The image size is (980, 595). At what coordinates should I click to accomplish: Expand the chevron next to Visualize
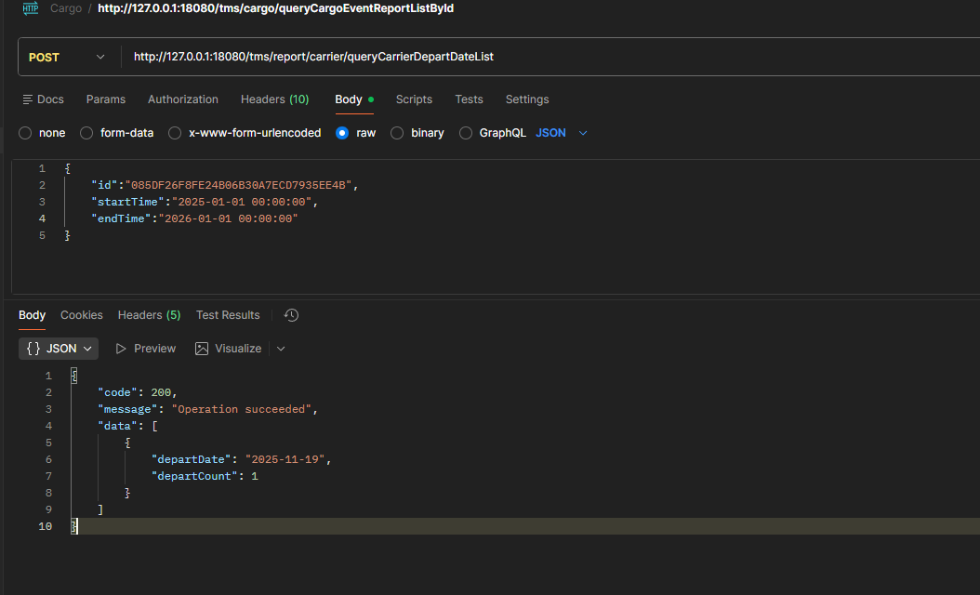coord(281,349)
